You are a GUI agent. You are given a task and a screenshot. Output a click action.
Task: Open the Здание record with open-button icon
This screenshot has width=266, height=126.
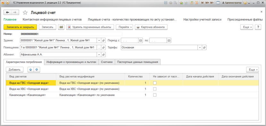tap(104, 41)
